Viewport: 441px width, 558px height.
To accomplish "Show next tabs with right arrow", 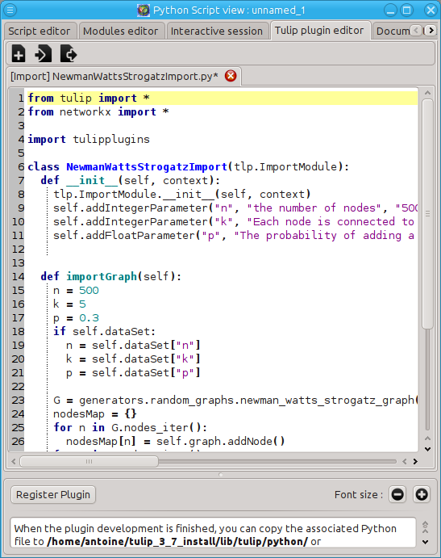I will pos(431,31).
